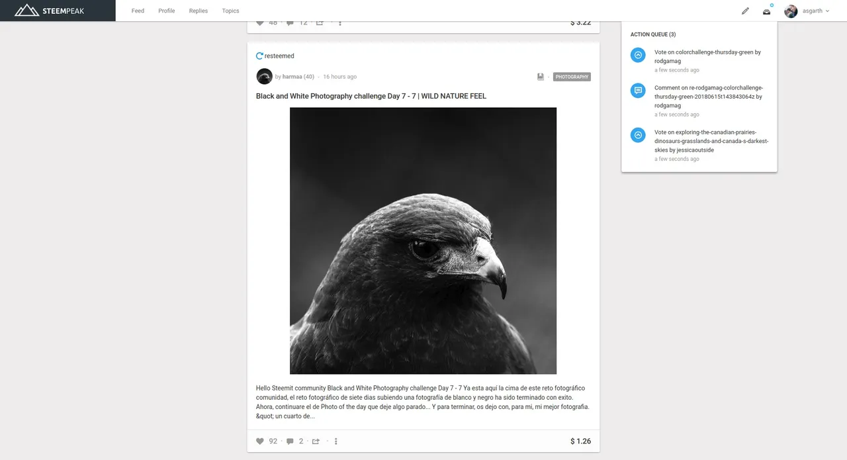Open the Topics menu item

coord(230,11)
